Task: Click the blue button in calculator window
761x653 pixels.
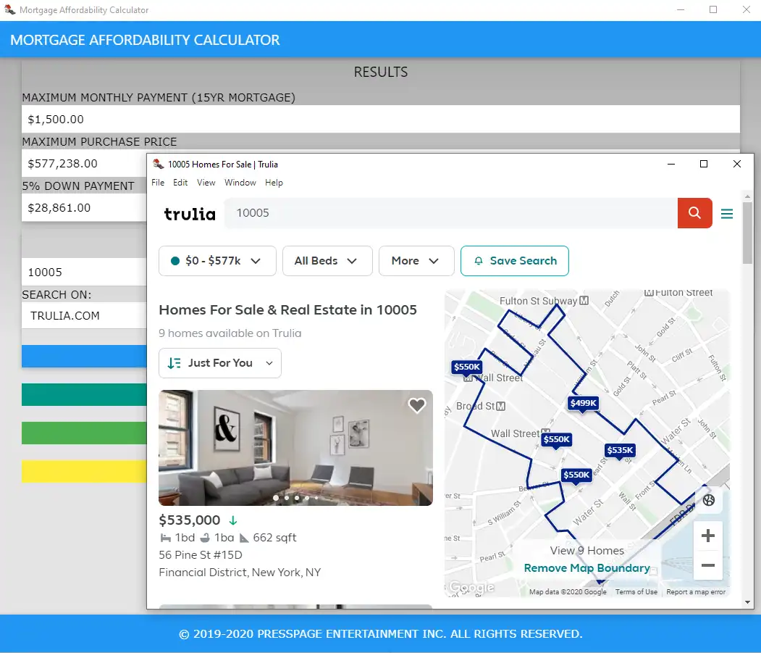Action: tap(84, 356)
